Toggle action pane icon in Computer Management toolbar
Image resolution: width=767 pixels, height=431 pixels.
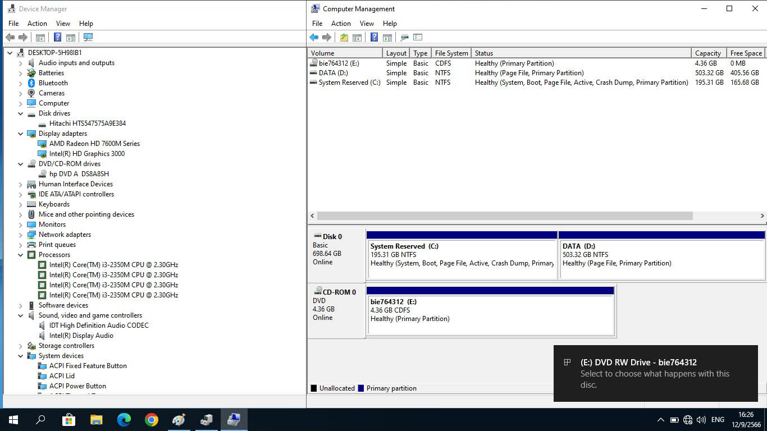tap(387, 38)
